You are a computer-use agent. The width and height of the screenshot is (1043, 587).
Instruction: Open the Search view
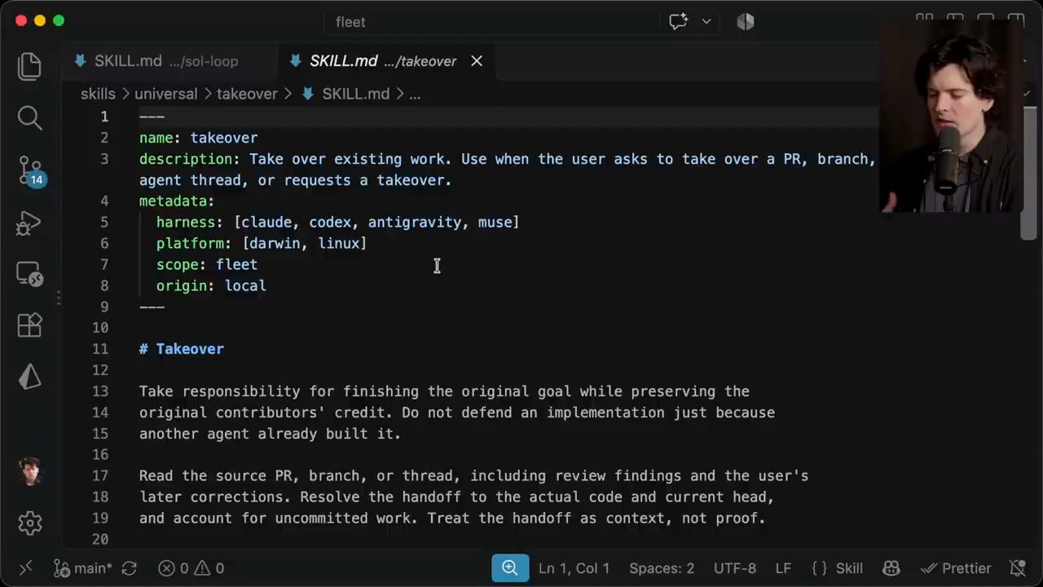(30, 118)
